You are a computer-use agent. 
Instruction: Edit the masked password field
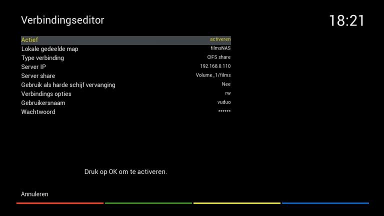click(x=224, y=111)
